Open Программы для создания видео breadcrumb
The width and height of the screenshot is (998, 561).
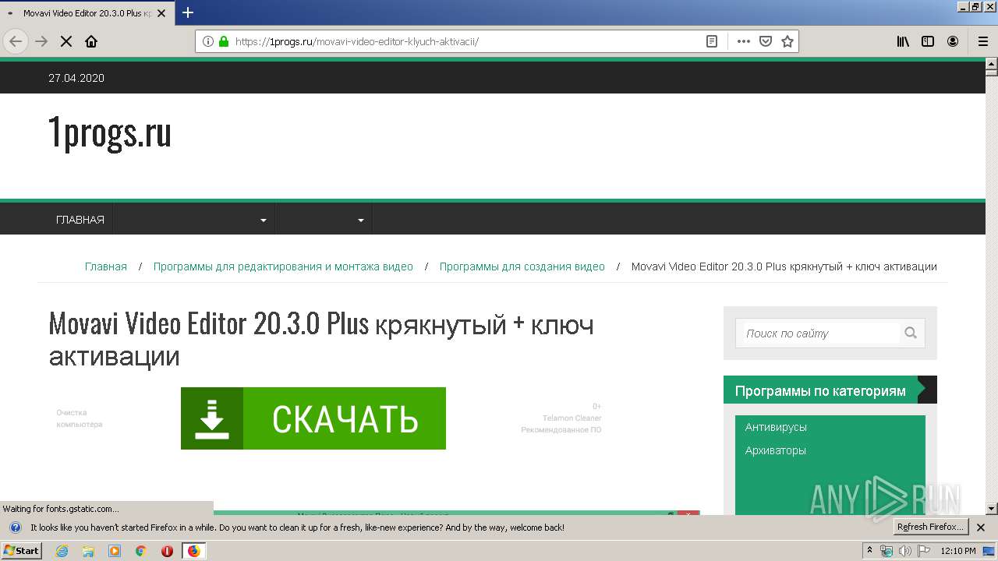pos(522,266)
